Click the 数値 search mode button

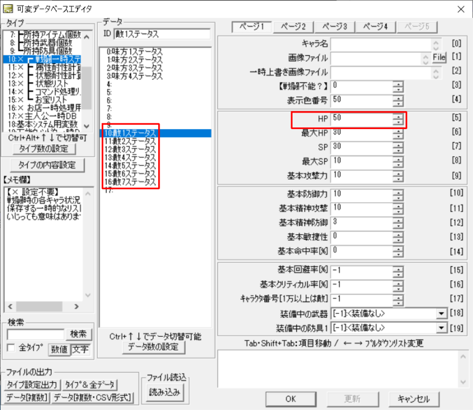(x=59, y=349)
